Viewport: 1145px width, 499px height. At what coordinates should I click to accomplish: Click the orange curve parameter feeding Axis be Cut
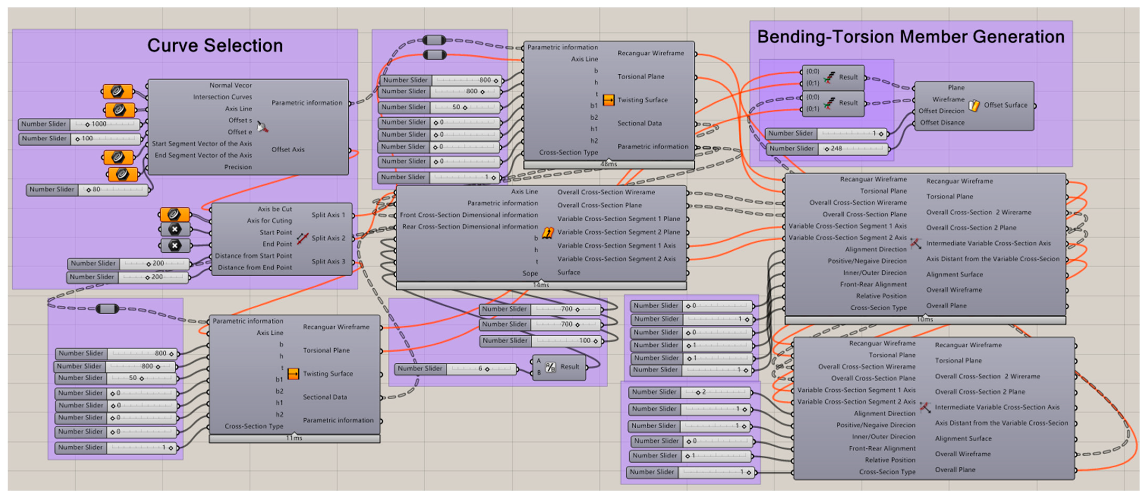tap(175, 215)
